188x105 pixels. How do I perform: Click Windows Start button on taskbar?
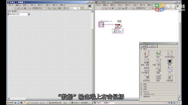tap(10, 103)
